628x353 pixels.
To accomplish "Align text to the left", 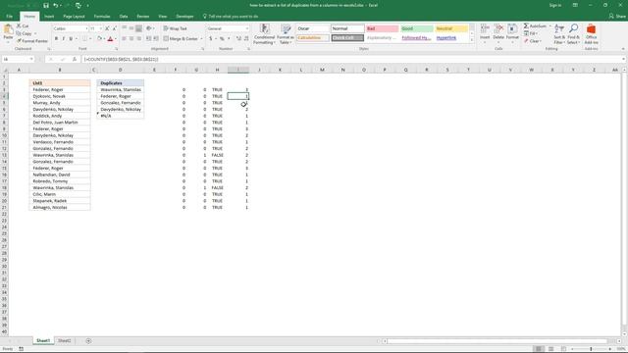I will [x=125, y=39].
